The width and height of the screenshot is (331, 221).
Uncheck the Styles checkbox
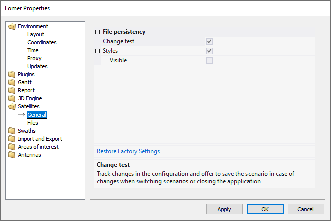coord(209,51)
